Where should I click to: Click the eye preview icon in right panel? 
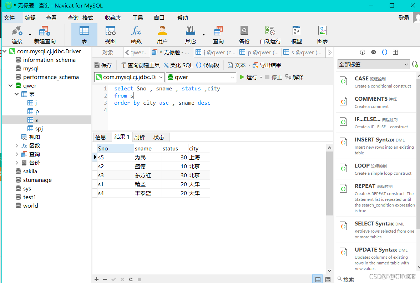(x=373, y=52)
